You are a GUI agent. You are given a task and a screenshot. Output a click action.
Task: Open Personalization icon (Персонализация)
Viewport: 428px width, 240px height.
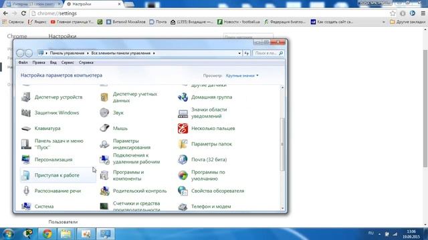pyautogui.click(x=26, y=160)
